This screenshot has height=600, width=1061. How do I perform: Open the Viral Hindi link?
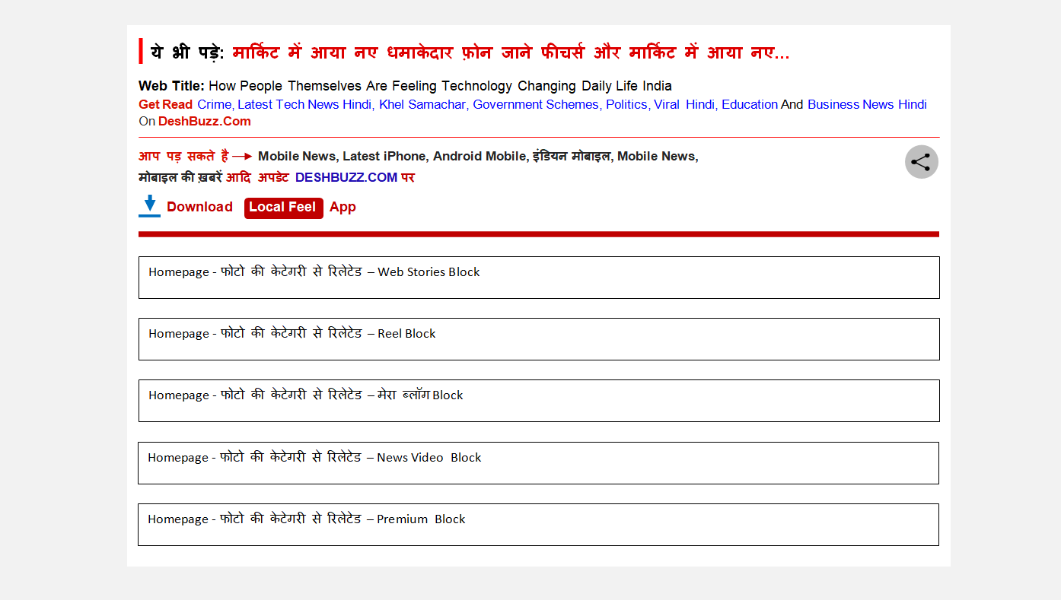pos(683,105)
